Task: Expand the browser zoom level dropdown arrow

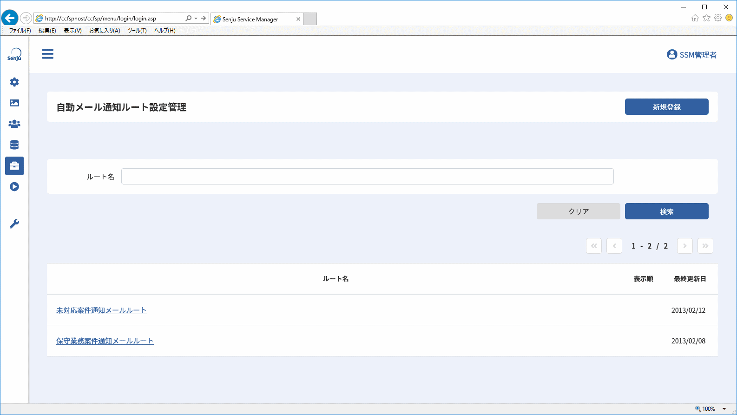Action: tap(724, 409)
